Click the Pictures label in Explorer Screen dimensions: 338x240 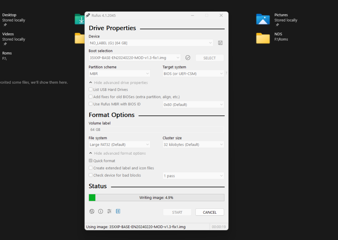tap(281, 15)
